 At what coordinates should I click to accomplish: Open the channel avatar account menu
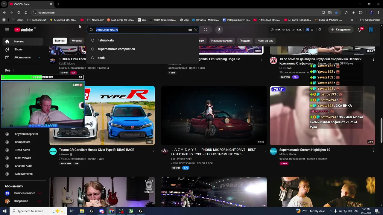point(371,30)
